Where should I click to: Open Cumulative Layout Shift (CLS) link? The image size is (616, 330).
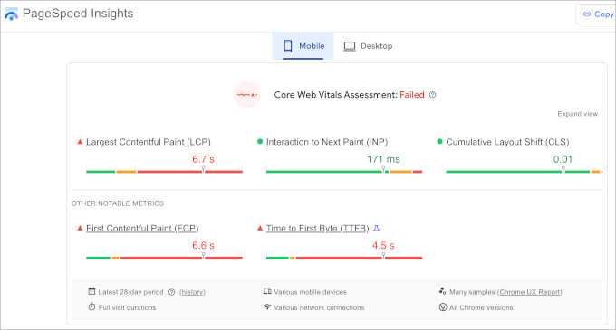(x=507, y=142)
